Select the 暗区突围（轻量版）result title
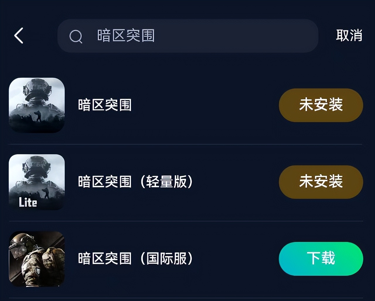Viewport: 375px width, 301px height. 135,182
